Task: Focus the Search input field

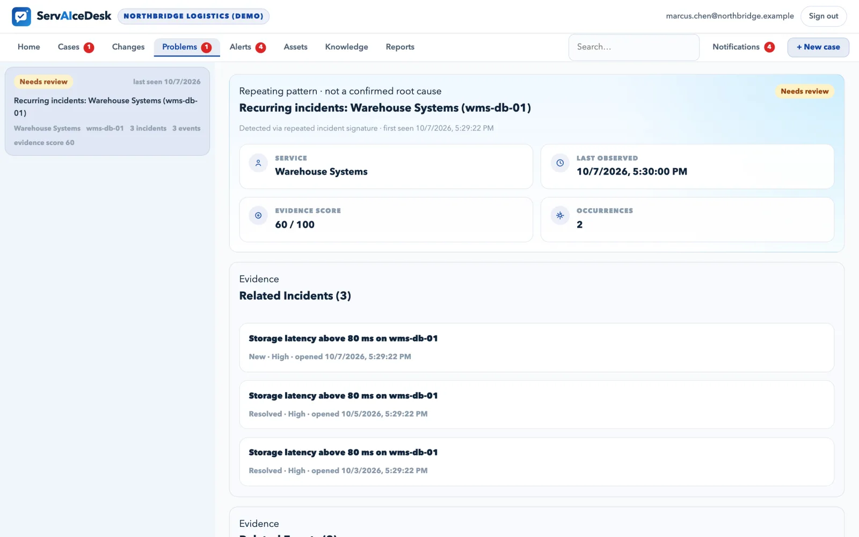Action: (634, 47)
